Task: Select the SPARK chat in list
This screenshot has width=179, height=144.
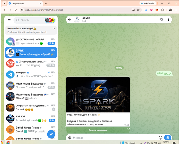Action: point(31,52)
